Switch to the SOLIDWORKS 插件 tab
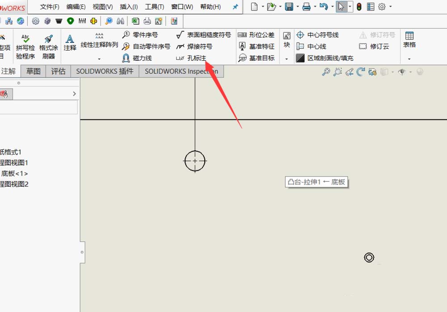This screenshot has width=447, height=312. (x=105, y=72)
